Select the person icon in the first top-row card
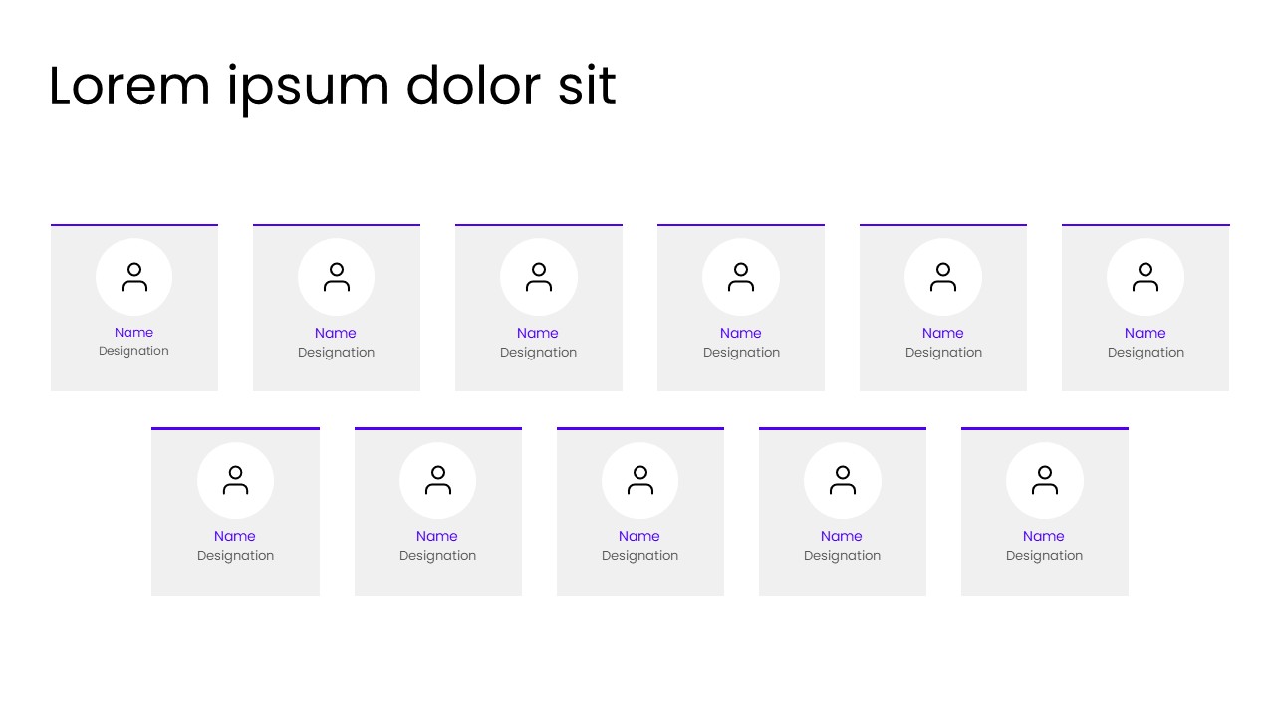This screenshot has height=717, width=1275. 134,277
